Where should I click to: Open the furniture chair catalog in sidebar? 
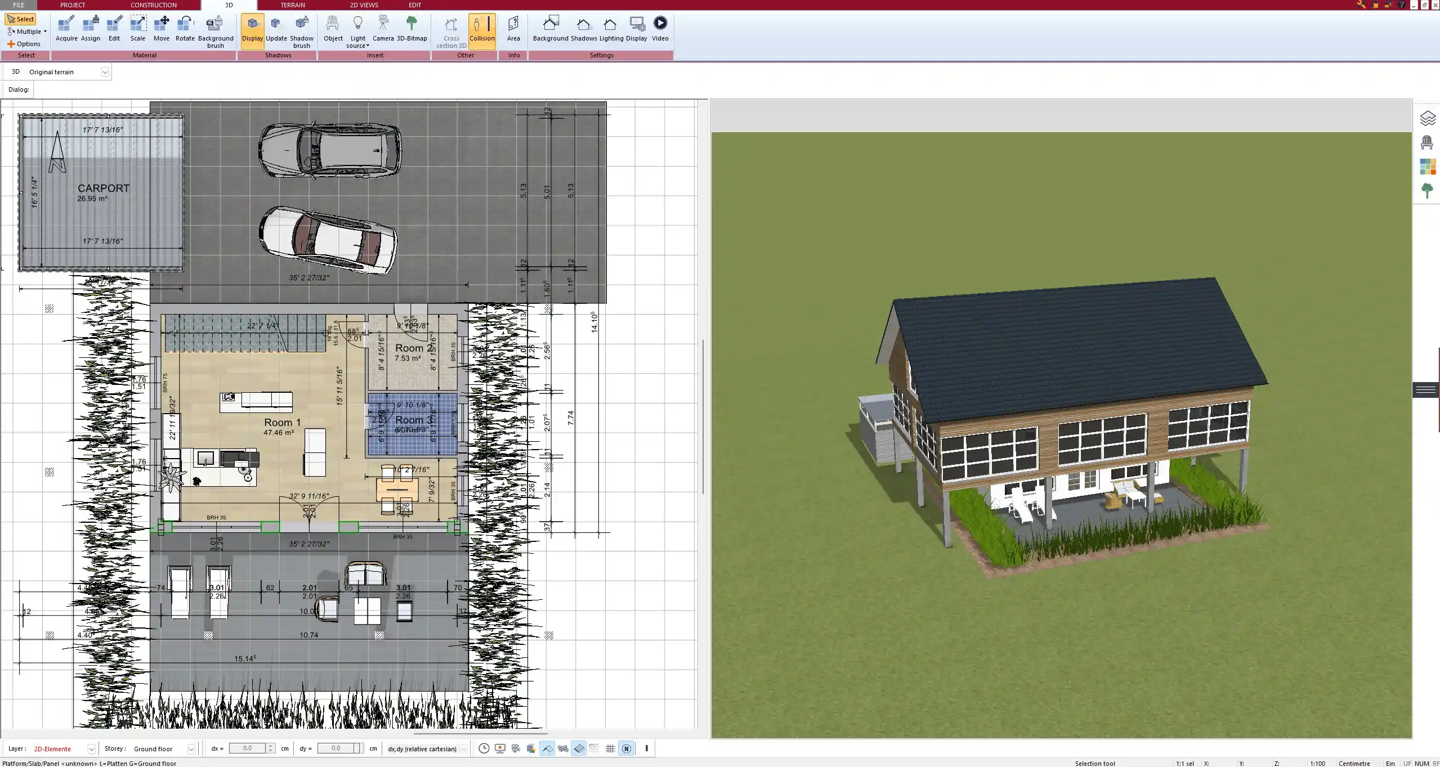coord(1427,142)
